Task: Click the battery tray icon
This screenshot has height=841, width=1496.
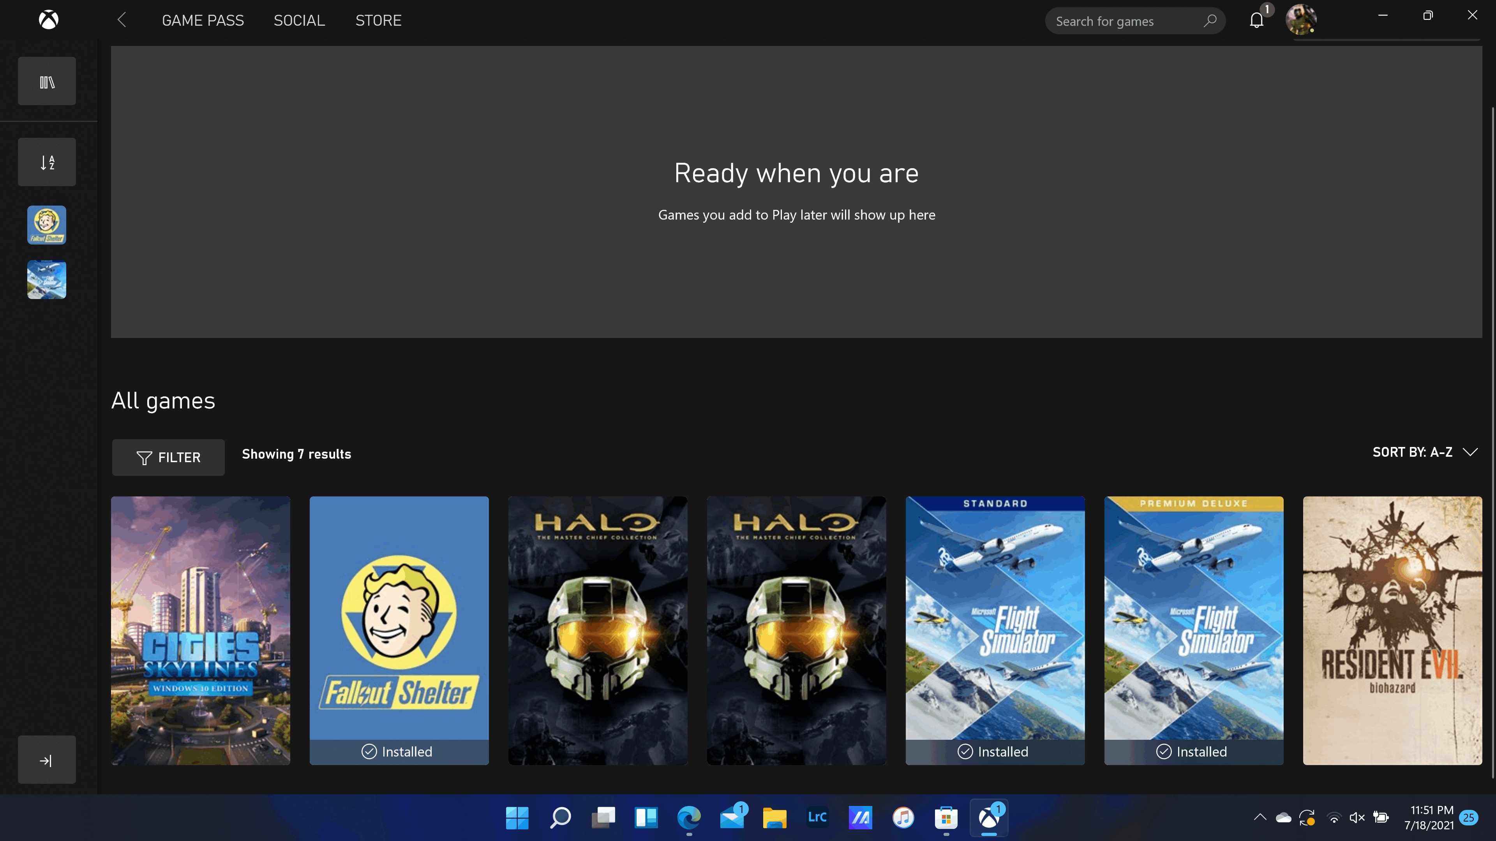Action: [x=1381, y=818]
